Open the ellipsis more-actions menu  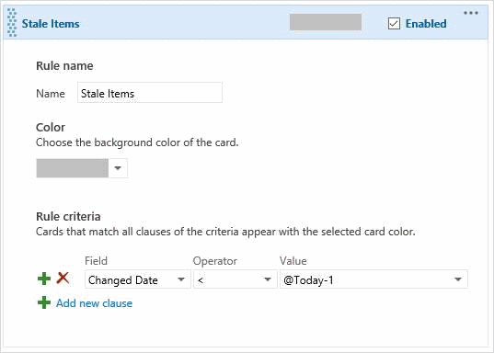click(x=471, y=13)
